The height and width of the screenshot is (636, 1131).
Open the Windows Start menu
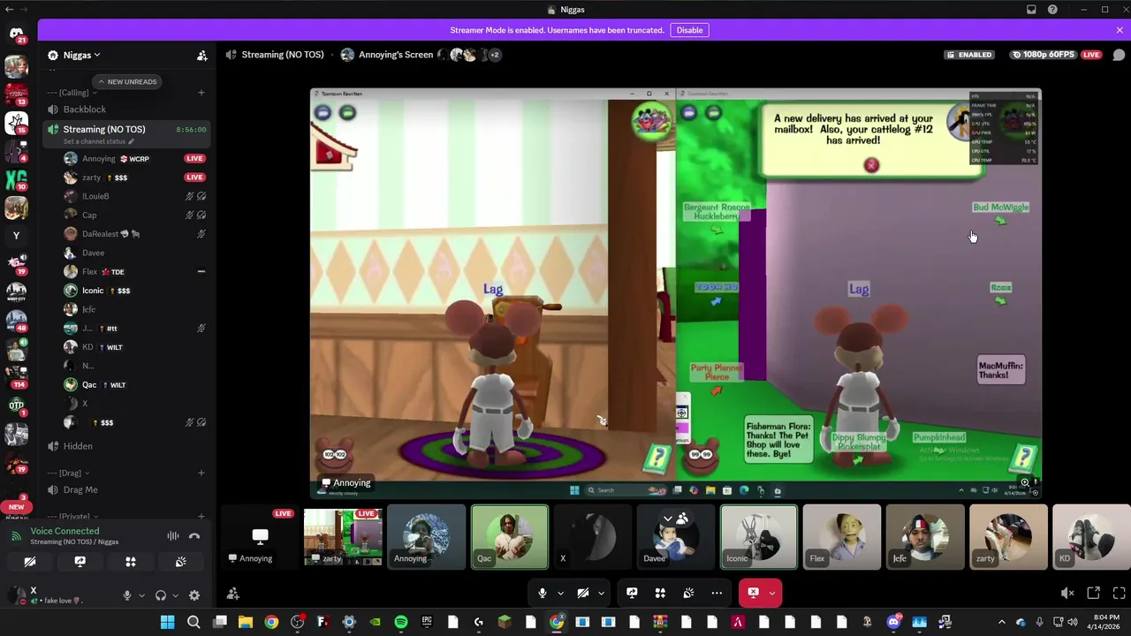[x=167, y=623]
